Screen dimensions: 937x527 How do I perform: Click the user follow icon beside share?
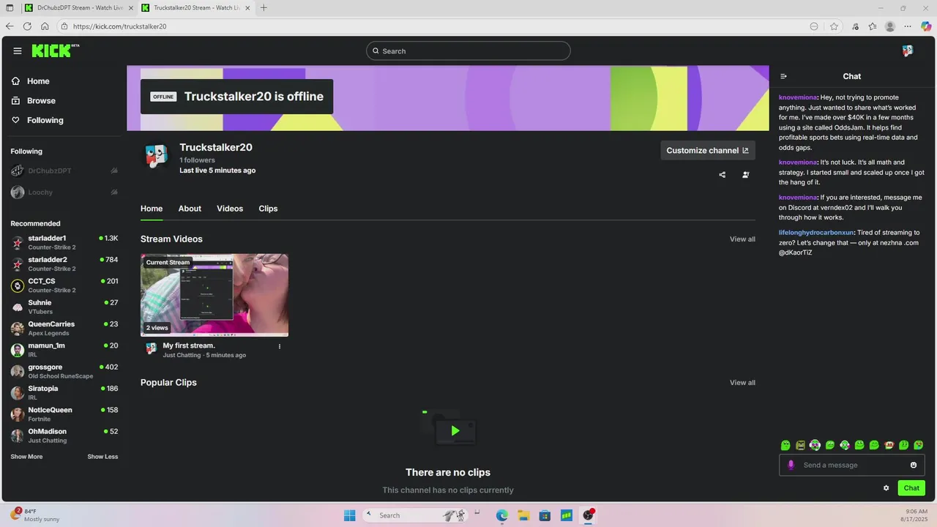[746, 175]
